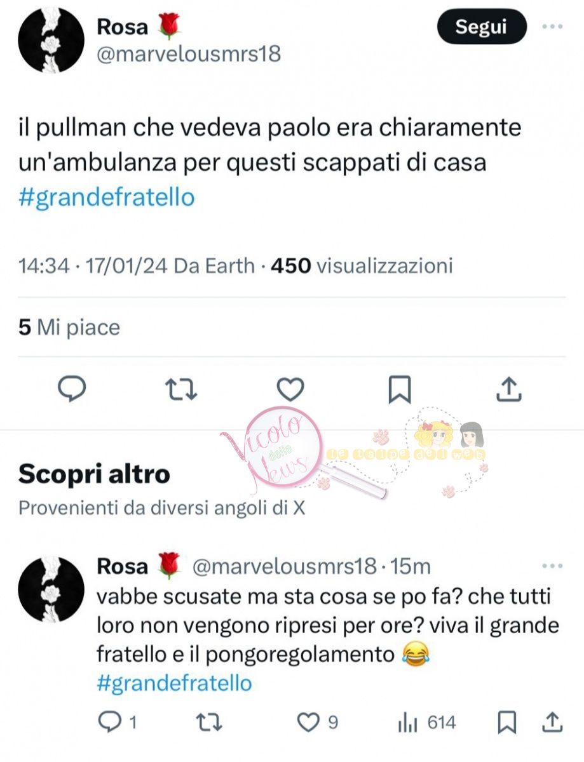Like the second tweet showing 9 hearts
Image resolution: width=584 pixels, height=762 pixels.
pos(318,723)
